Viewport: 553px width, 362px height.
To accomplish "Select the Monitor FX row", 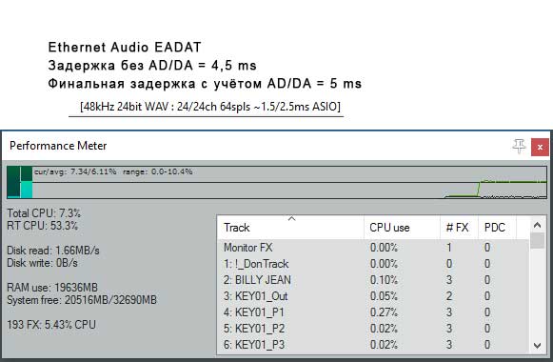I will click(x=373, y=248).
